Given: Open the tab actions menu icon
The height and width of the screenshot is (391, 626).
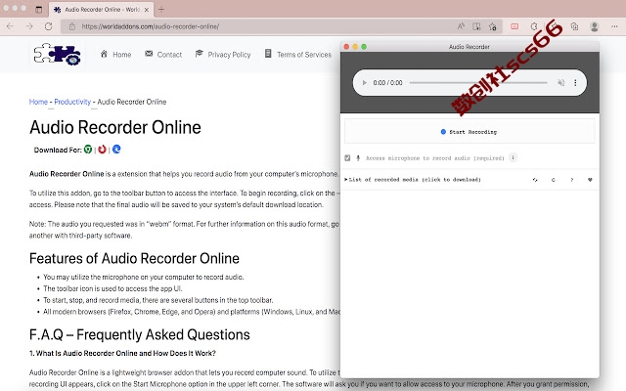Looking at the screenshot, I should 39,10.
